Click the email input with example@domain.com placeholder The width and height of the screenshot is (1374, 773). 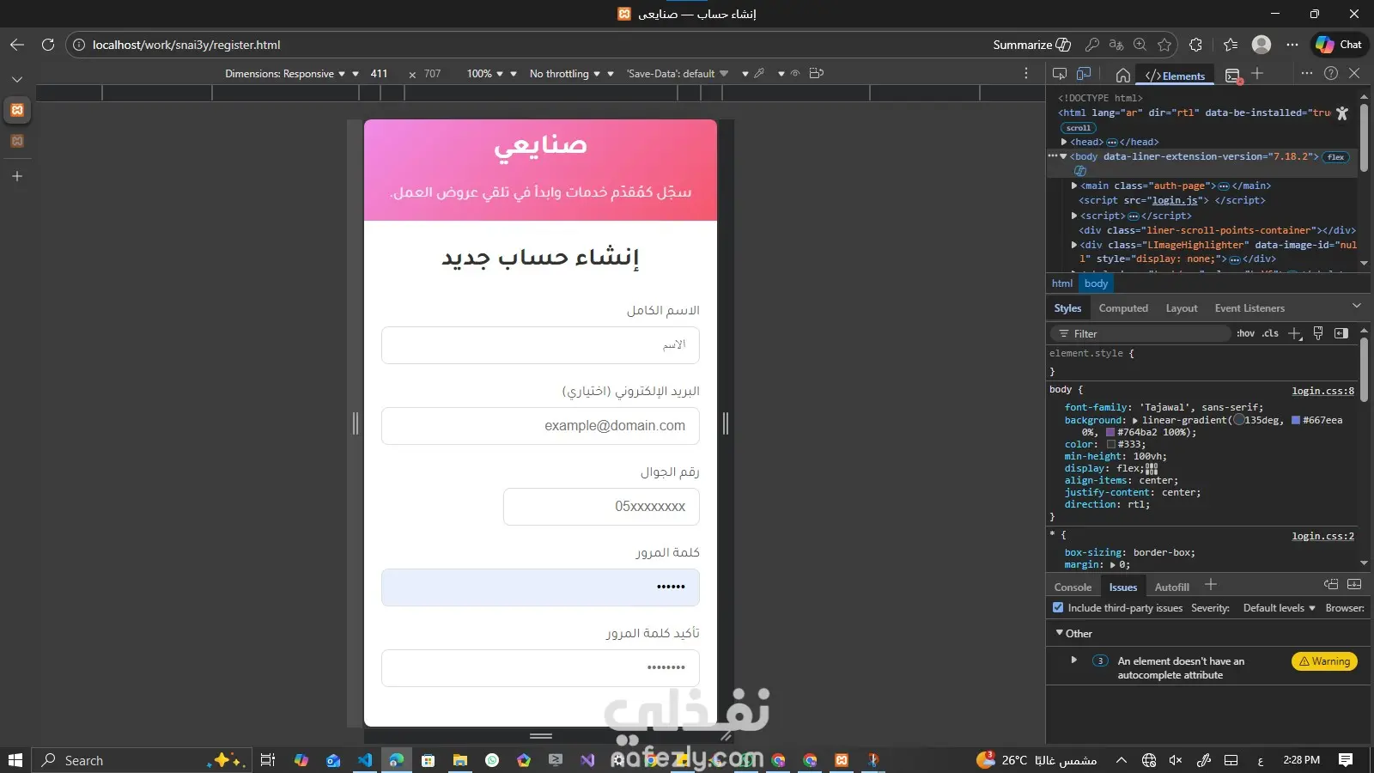point(540,426)
